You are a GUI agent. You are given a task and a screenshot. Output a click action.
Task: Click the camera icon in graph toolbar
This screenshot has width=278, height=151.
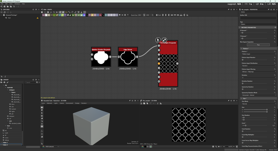48,12
